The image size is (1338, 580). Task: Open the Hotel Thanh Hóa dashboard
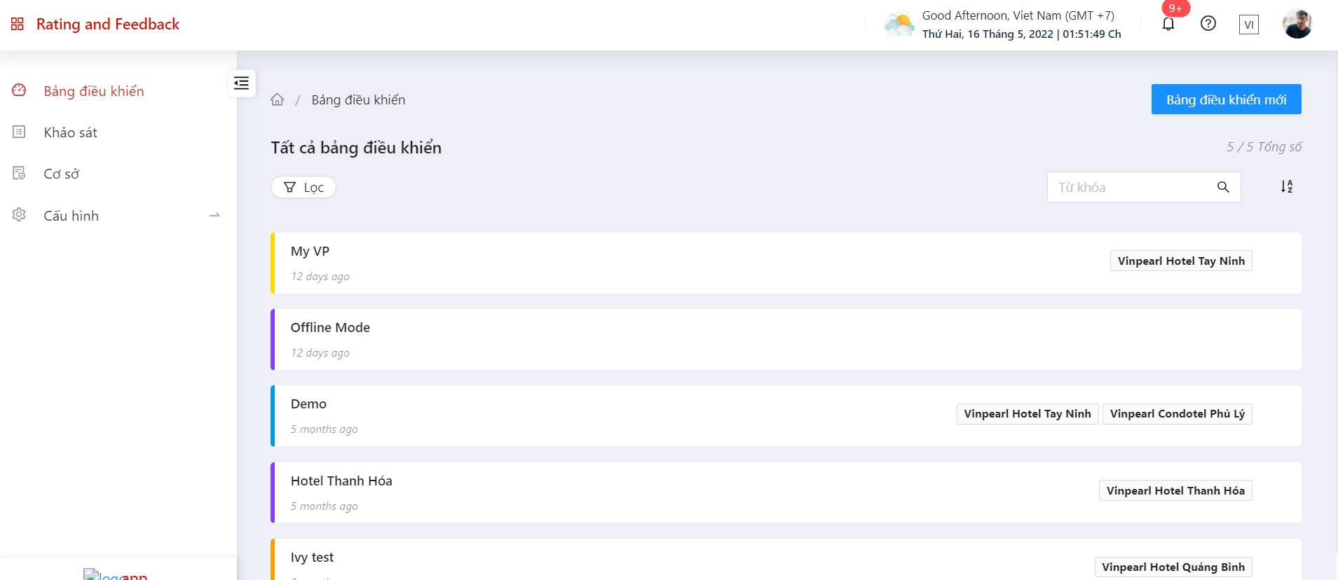pos(341,481)
